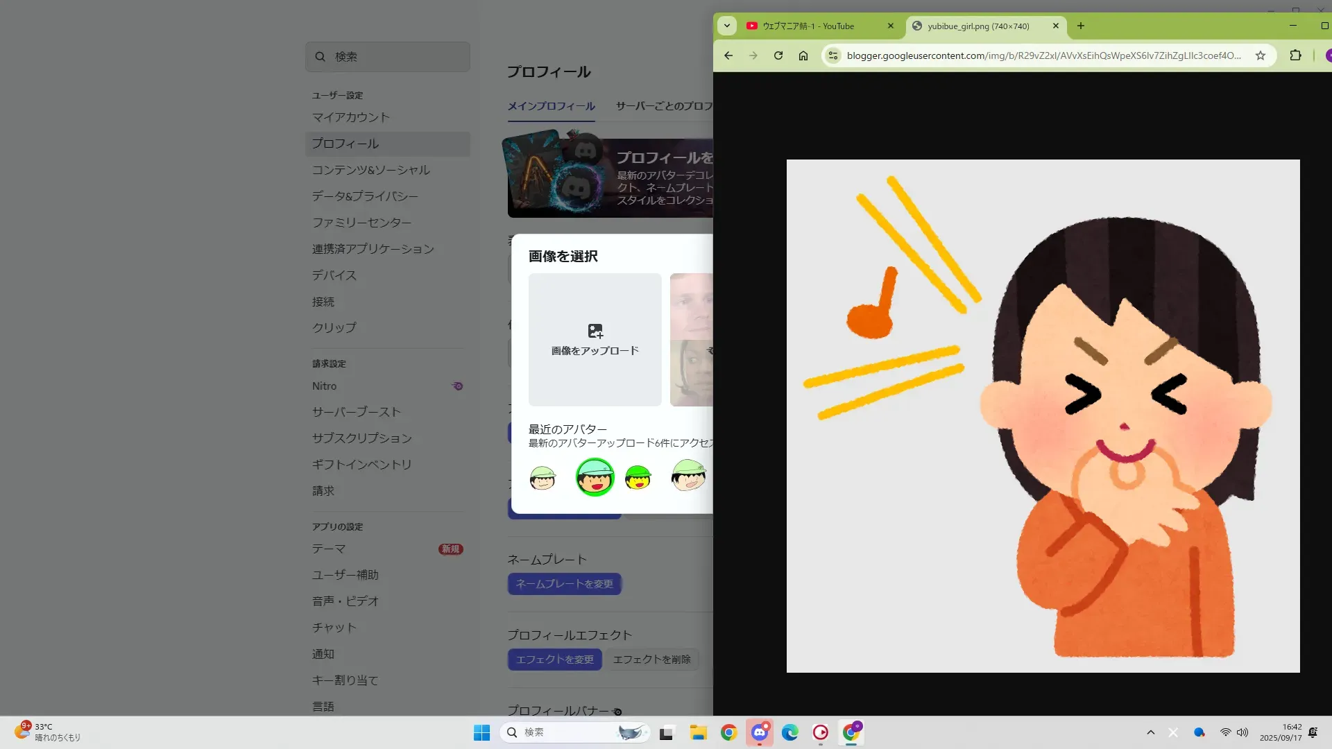Expand the tab search dropdown chevron
The height and width of the screenshot is (749, 1332).
tap(727, 26)
